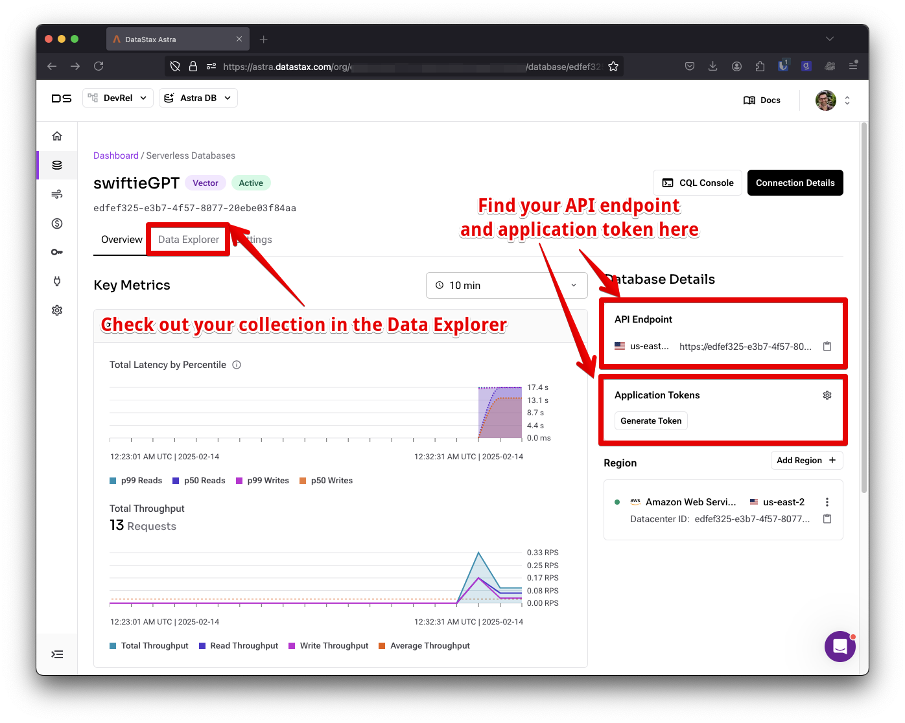This screenshot has height=723, width=905.
Task: Open the Astra DB product dropdown
Action: click(x=198, y=98)
